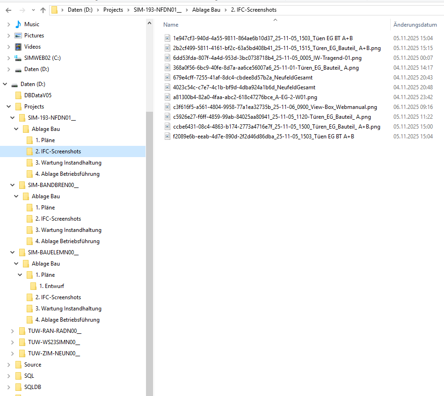Click the SIMWEB02 (C:) drive icon
Viewport: 444px width, 396px height.
coord(18,58)
